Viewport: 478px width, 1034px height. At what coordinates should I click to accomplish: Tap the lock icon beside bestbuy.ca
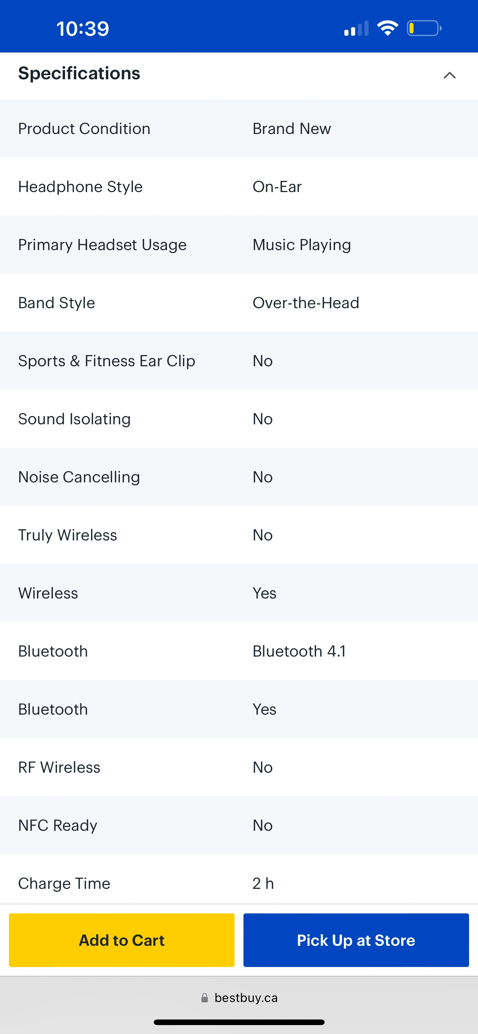click(205, 998)
